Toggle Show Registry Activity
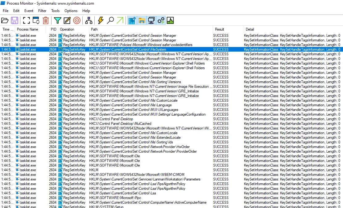Viewport: 343px width, 208px height. pos(132,20)
